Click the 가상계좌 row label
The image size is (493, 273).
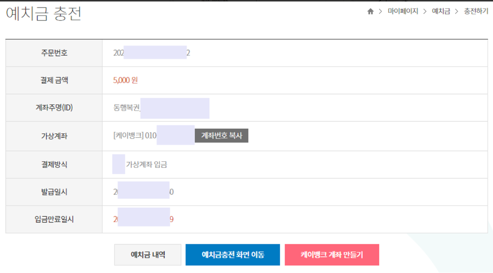click(54, 136)
